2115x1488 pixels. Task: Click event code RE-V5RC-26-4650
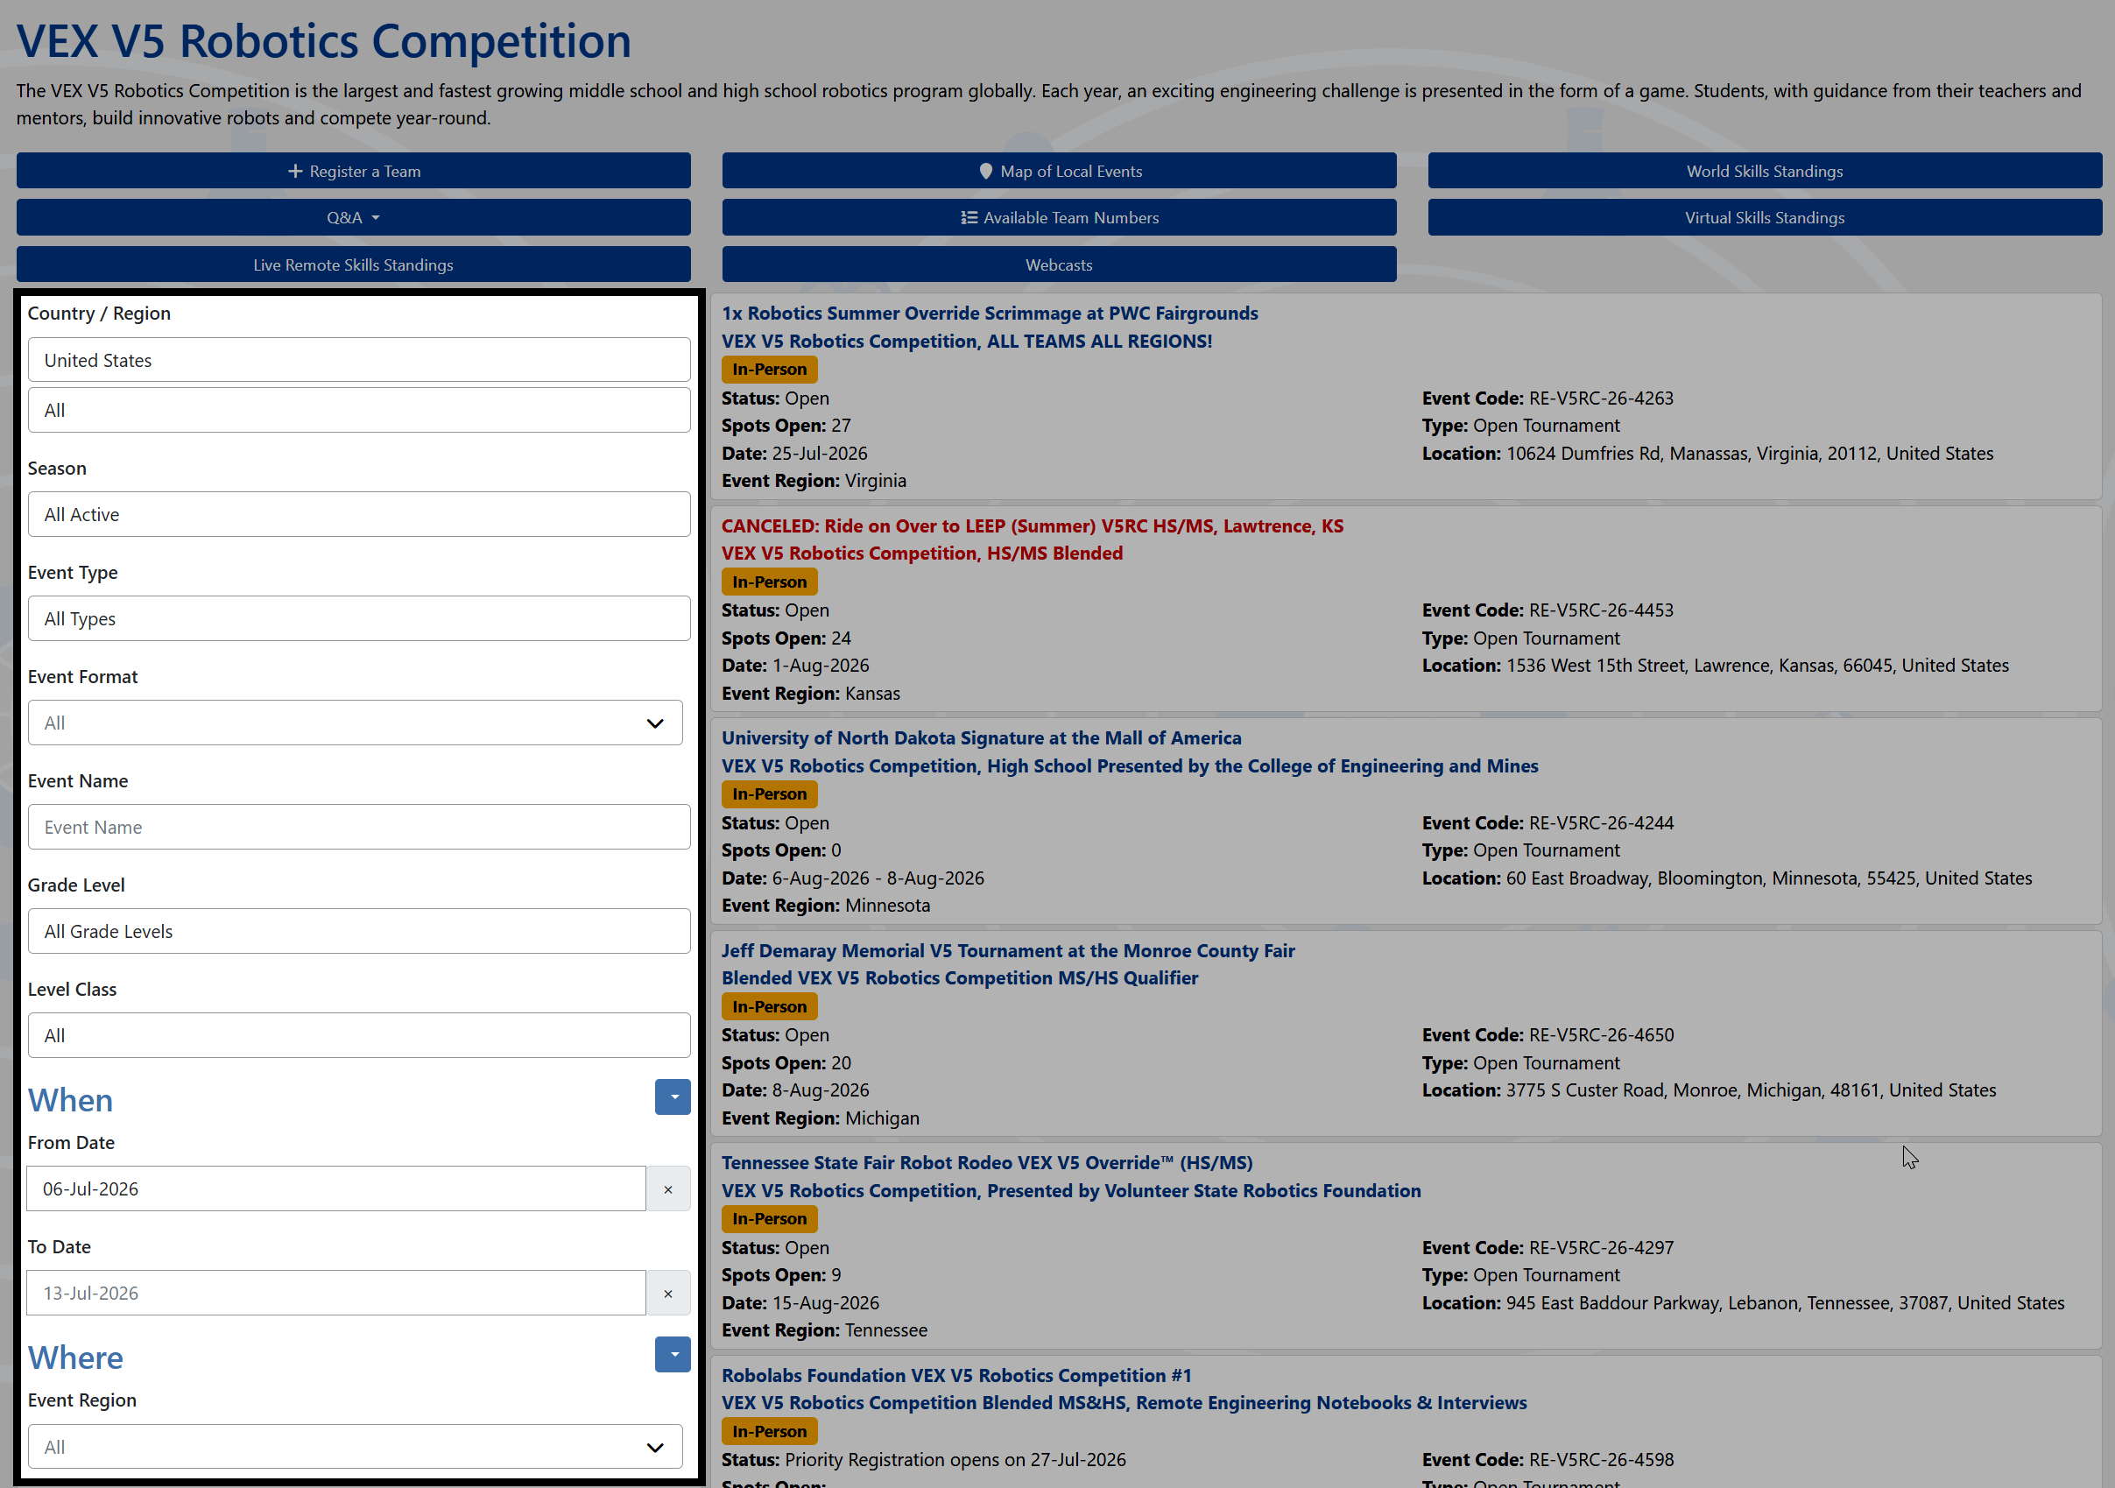pos(1601,1034)
